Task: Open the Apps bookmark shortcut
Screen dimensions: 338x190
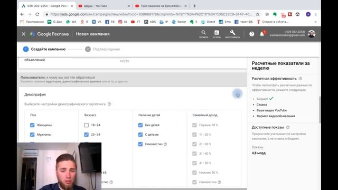Action: pyautogui.click(x=32, y=22)
